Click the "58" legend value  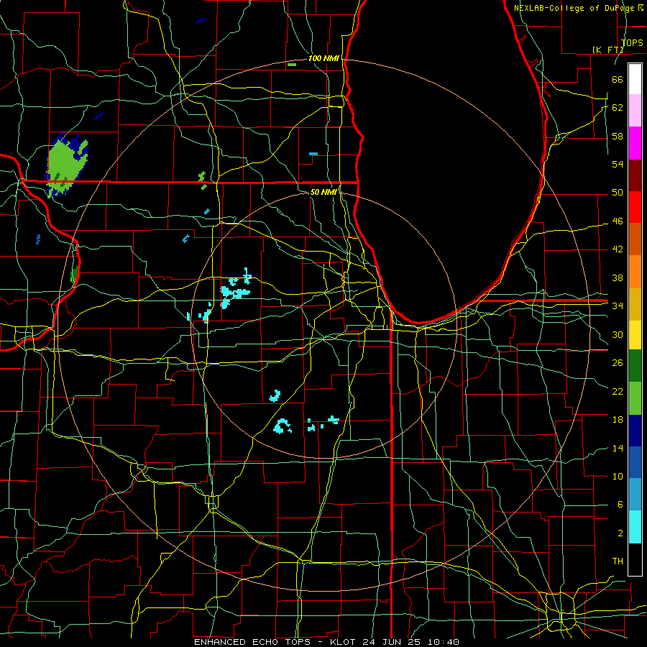click(618, 136)
